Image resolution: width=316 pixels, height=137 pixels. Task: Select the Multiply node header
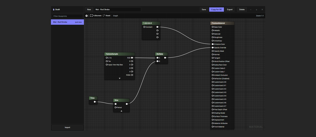point(162,54)
